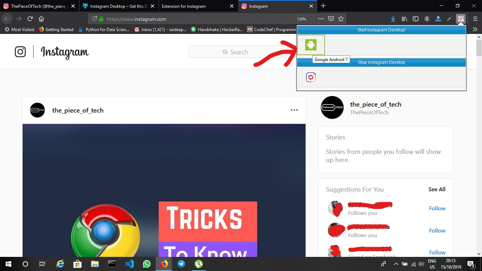482x271 pixels.
Task: Click See All suggestions
Action: (437, 189)
